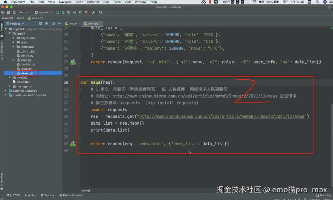The width and height of the screenshot is (333, 200).
Task: Select __init__.py in project tree
Action: [x=26, y=51]
